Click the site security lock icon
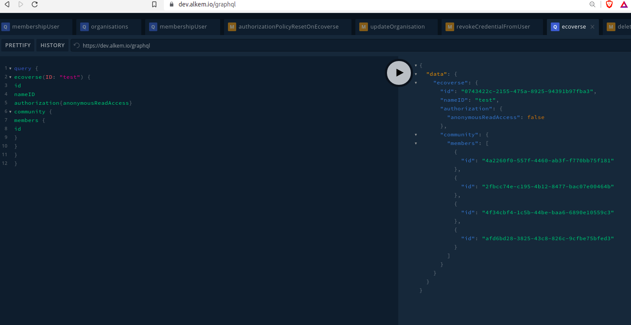Image resolution: width=631 pixels, height=325 pixels. click(x=171, y=5)
